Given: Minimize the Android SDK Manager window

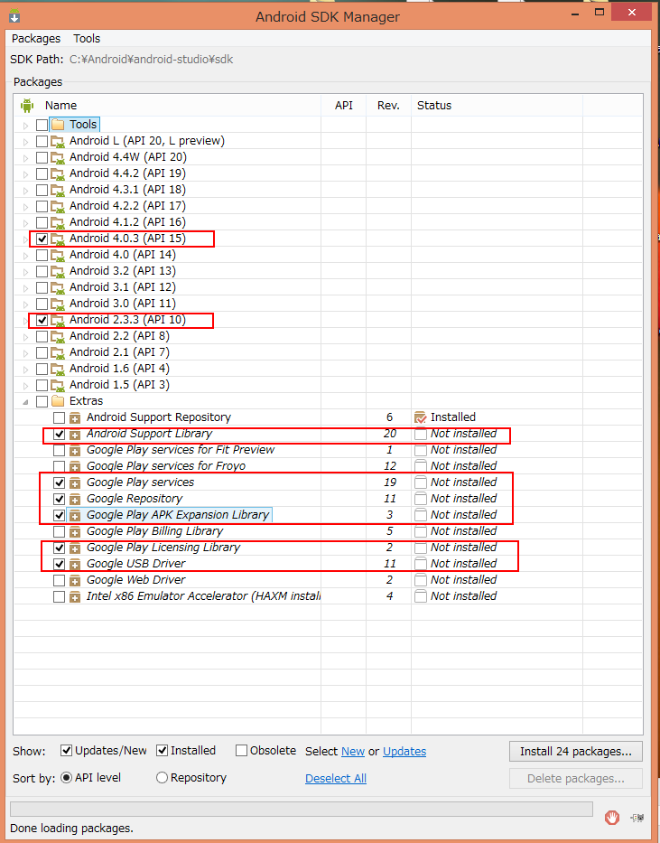Looking at the screenshot, I should click(576, 14).
